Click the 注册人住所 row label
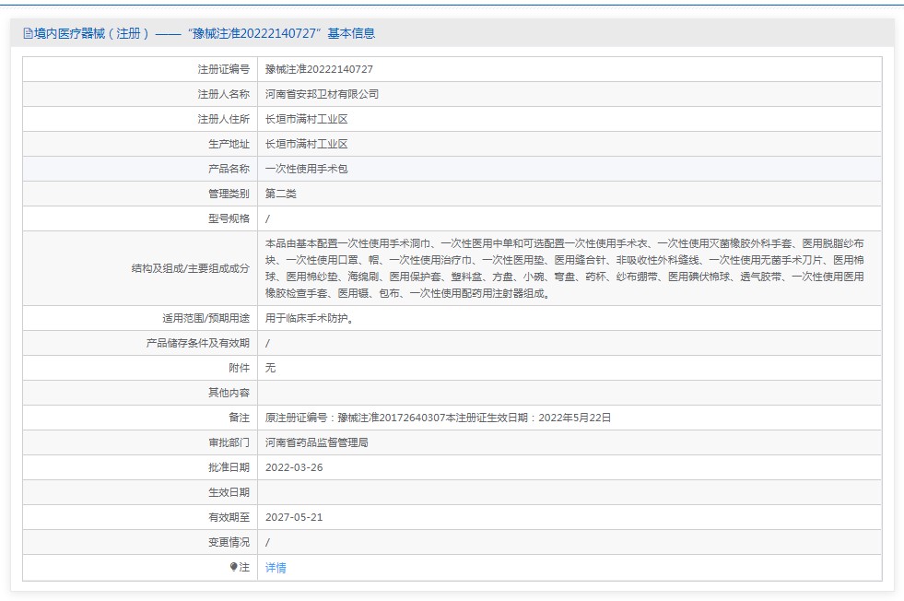904x601 pixels. tap(223, 119)
